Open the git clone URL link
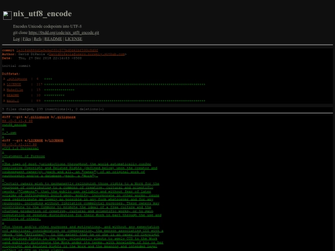 64,33
